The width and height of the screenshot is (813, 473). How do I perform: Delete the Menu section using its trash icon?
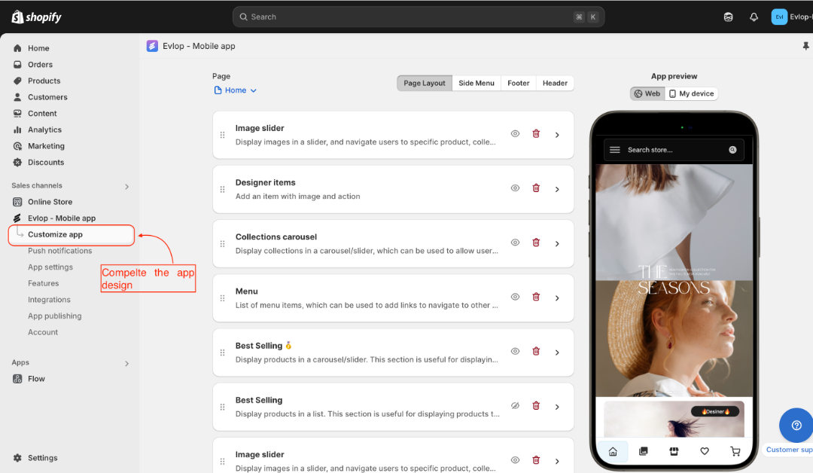point(536,297)
